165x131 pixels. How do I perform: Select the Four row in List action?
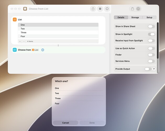tap(58, 36)
